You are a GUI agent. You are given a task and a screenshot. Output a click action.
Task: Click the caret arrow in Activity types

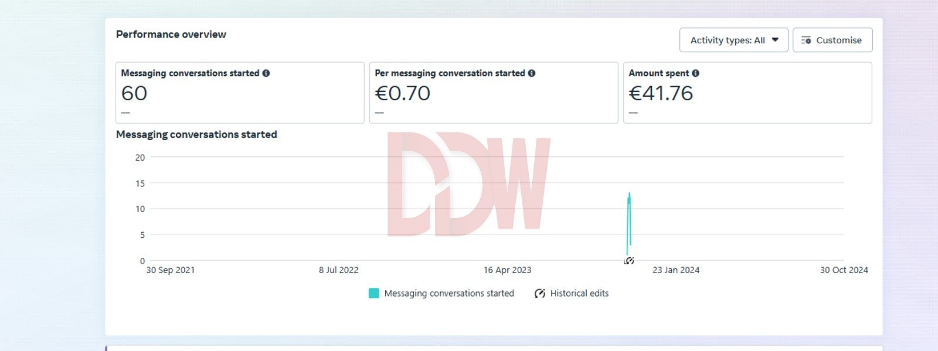(775, 40)
